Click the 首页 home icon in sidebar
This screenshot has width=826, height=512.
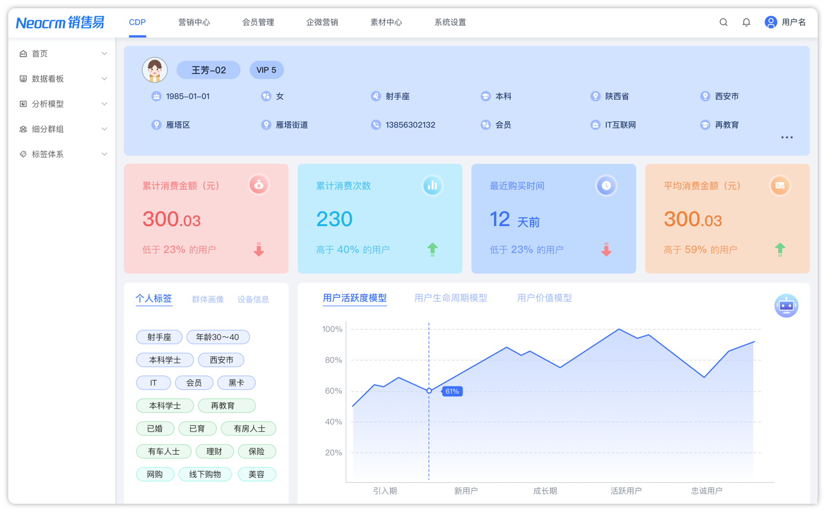point(23,53)
